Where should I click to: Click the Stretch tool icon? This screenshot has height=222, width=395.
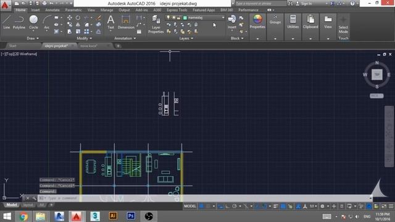coord(70,31)
